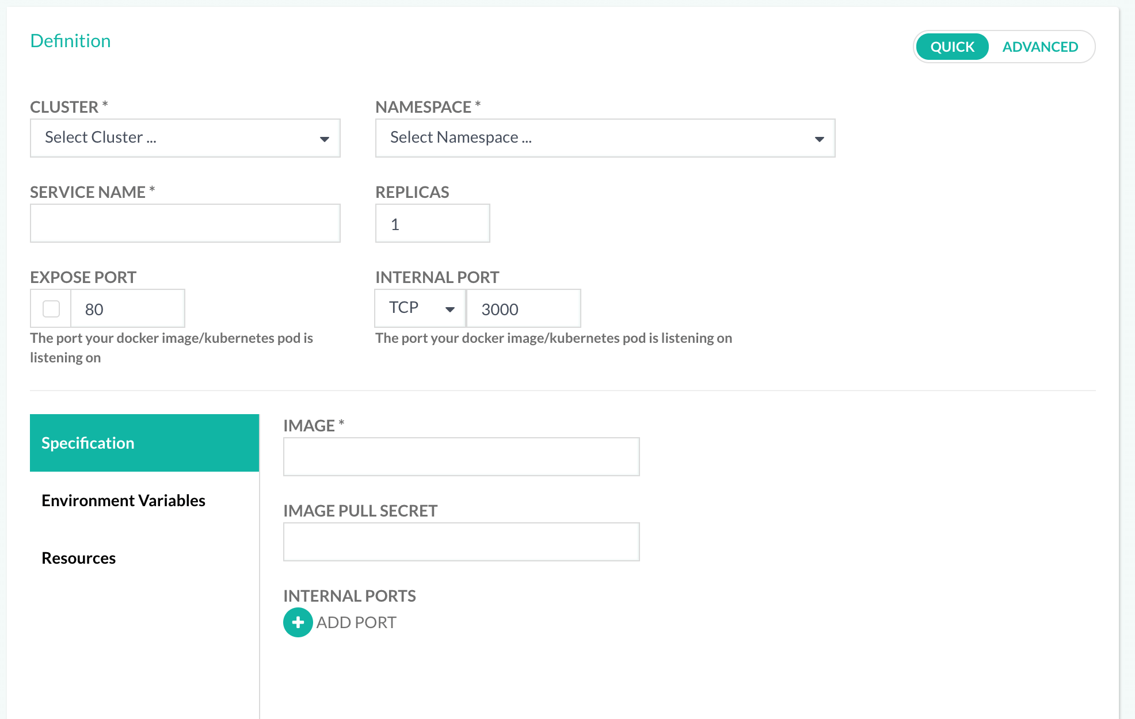Select the Quick mode toggle
The width and height of the screenshot is (1135, 719).
coord(952,47)
